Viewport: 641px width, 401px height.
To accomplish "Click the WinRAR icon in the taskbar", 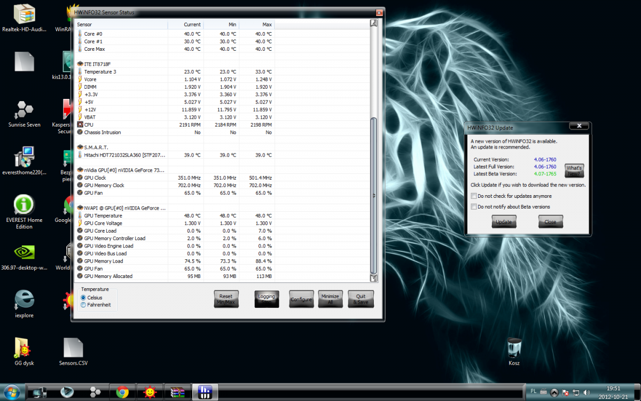I will coord(177,392).
